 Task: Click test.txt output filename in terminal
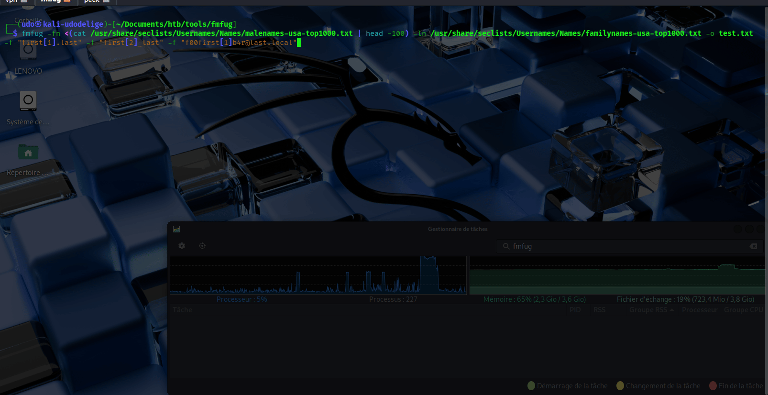(735, 33)
